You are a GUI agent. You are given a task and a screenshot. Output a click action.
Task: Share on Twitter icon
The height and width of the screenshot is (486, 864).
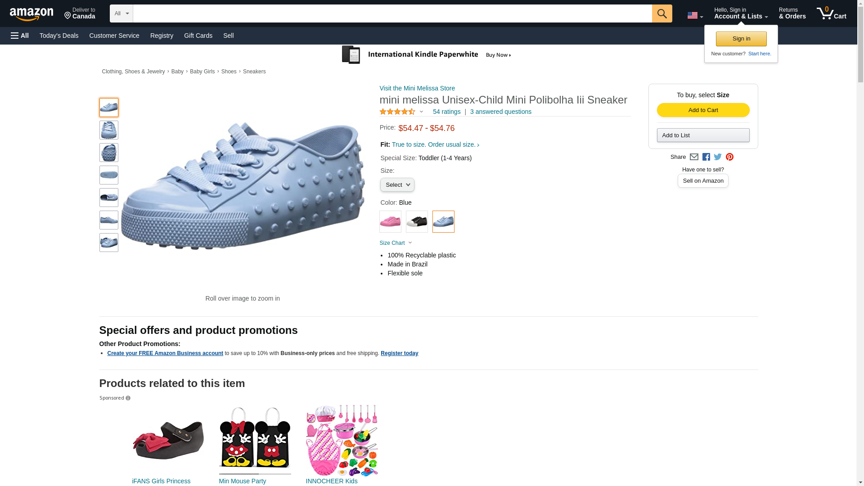pyautogui.click(x=718, y=157)
